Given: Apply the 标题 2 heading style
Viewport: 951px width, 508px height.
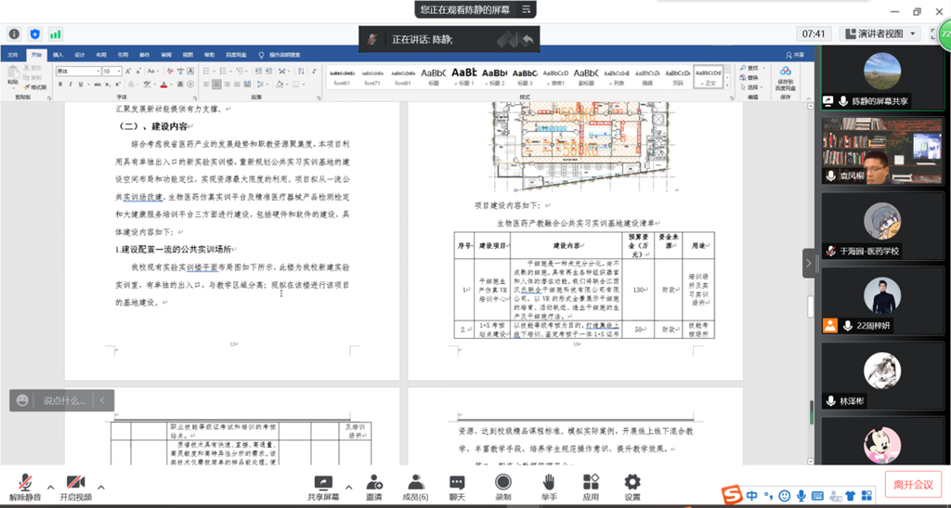Looking at the screenshot, I should tap(495, 76).
